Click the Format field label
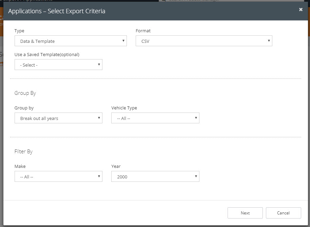Viewport: 310px width, 227px height. coord(143,31)
